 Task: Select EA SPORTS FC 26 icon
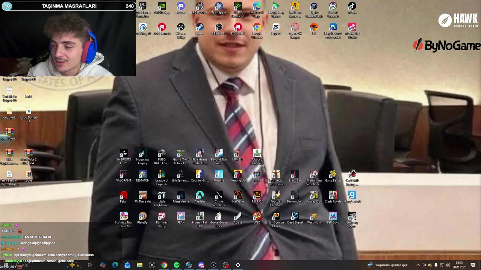[x=124, y=157]
